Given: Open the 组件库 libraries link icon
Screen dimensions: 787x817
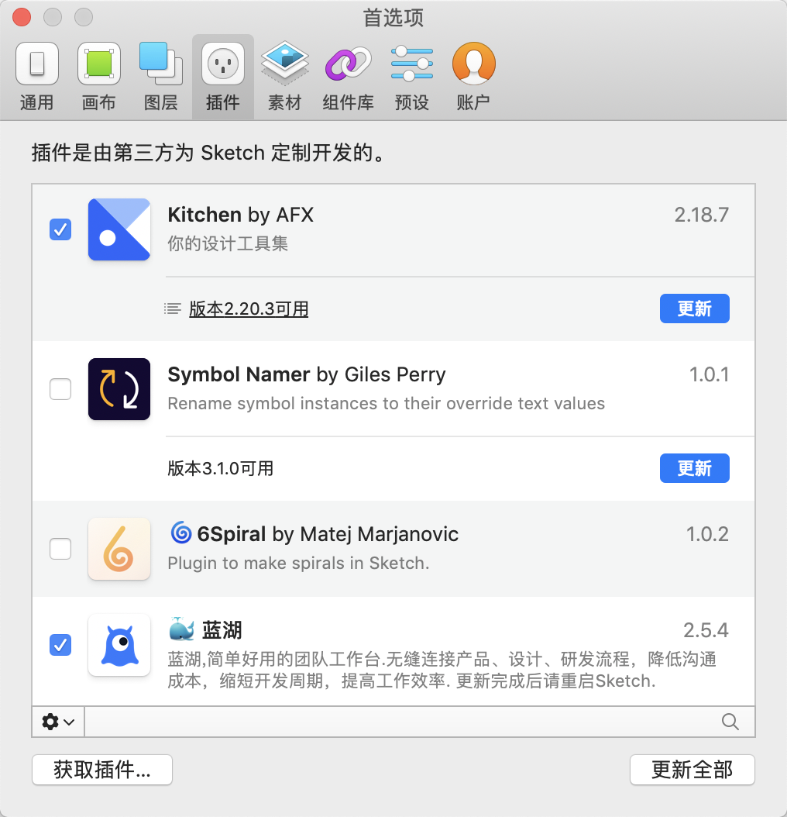Looking at the screenshot, I should pos(348,64).
